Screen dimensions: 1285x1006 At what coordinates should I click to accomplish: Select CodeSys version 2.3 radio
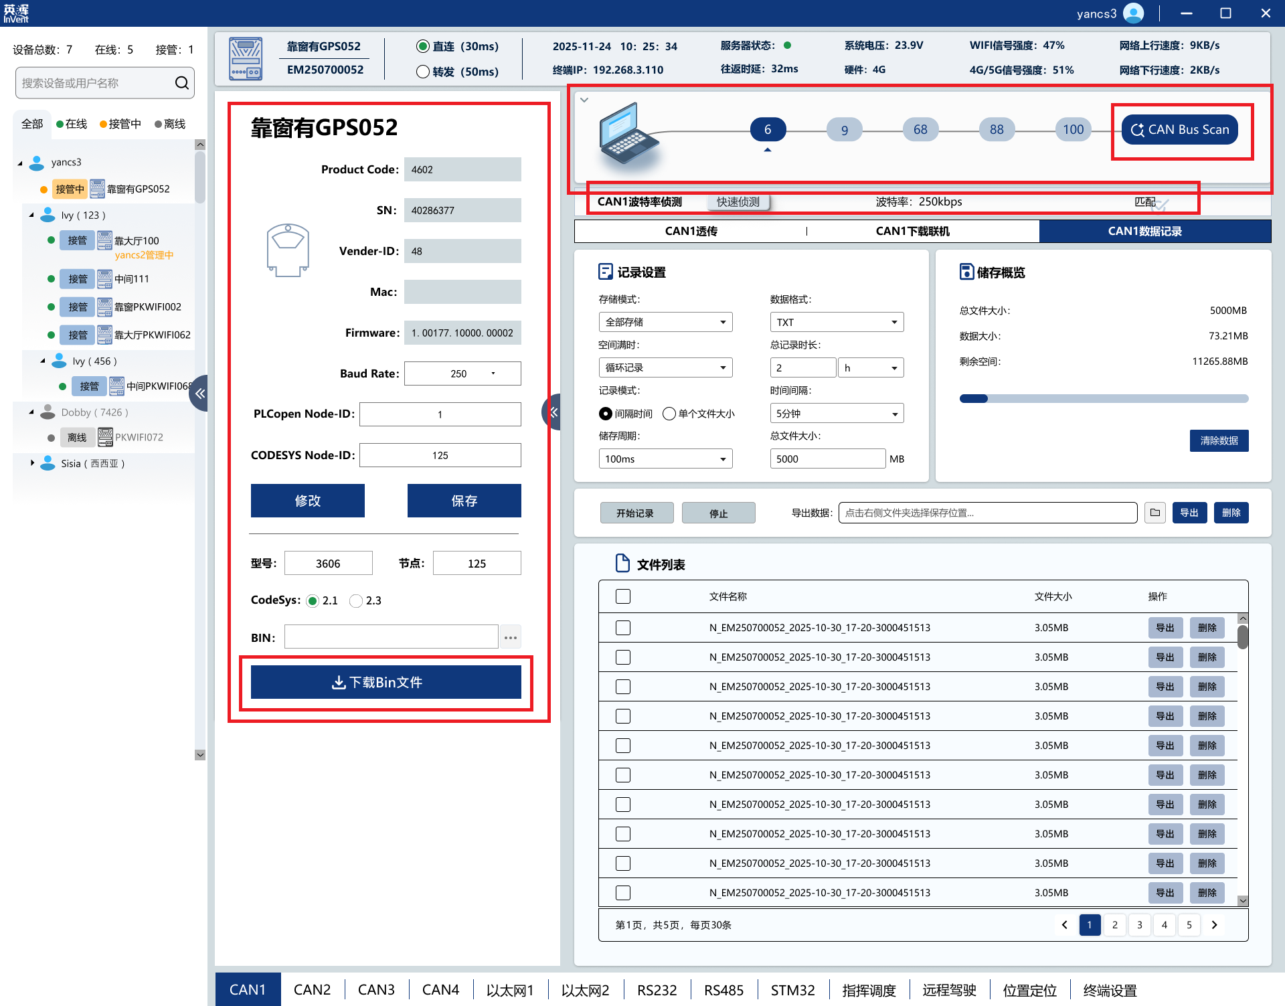tap(356, 601)
